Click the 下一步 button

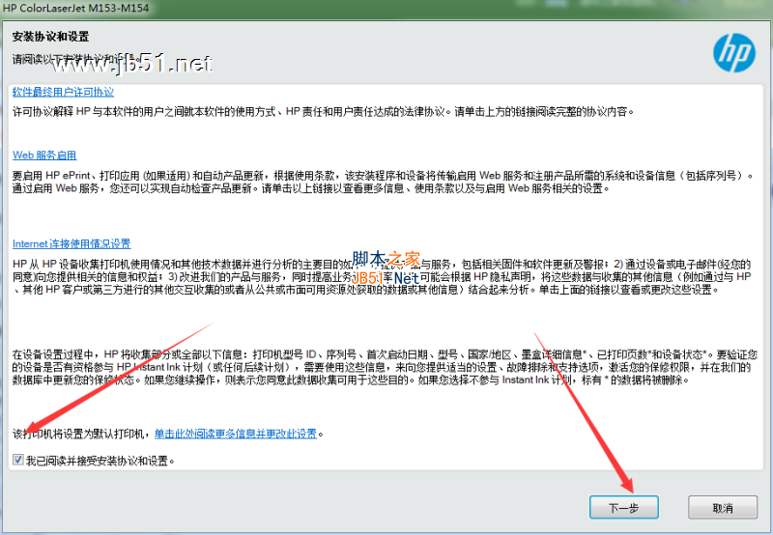[623, 507]
